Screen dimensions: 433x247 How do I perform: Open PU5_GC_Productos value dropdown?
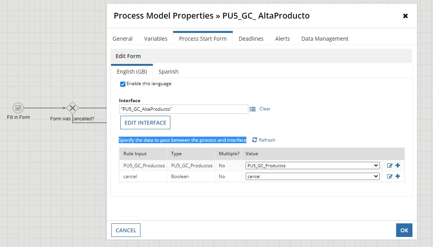point(312,165)
